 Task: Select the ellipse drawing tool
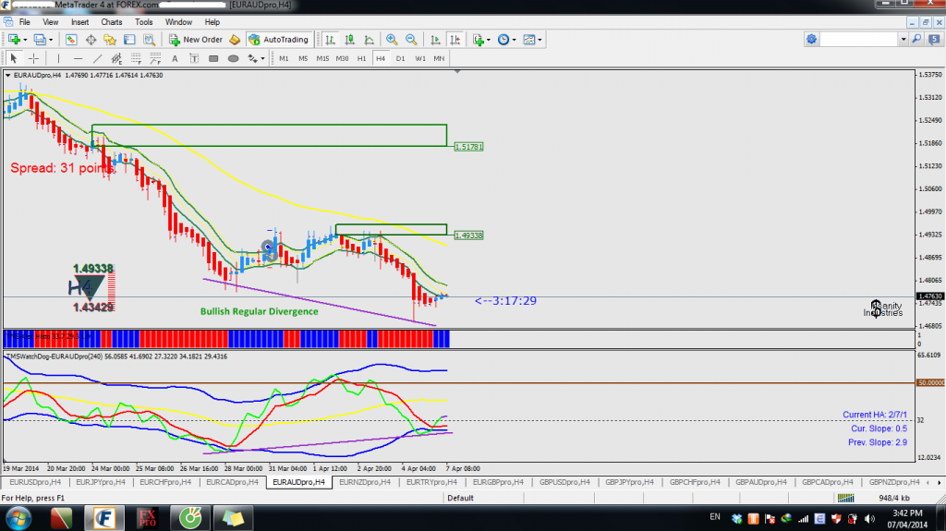(233, 58)
